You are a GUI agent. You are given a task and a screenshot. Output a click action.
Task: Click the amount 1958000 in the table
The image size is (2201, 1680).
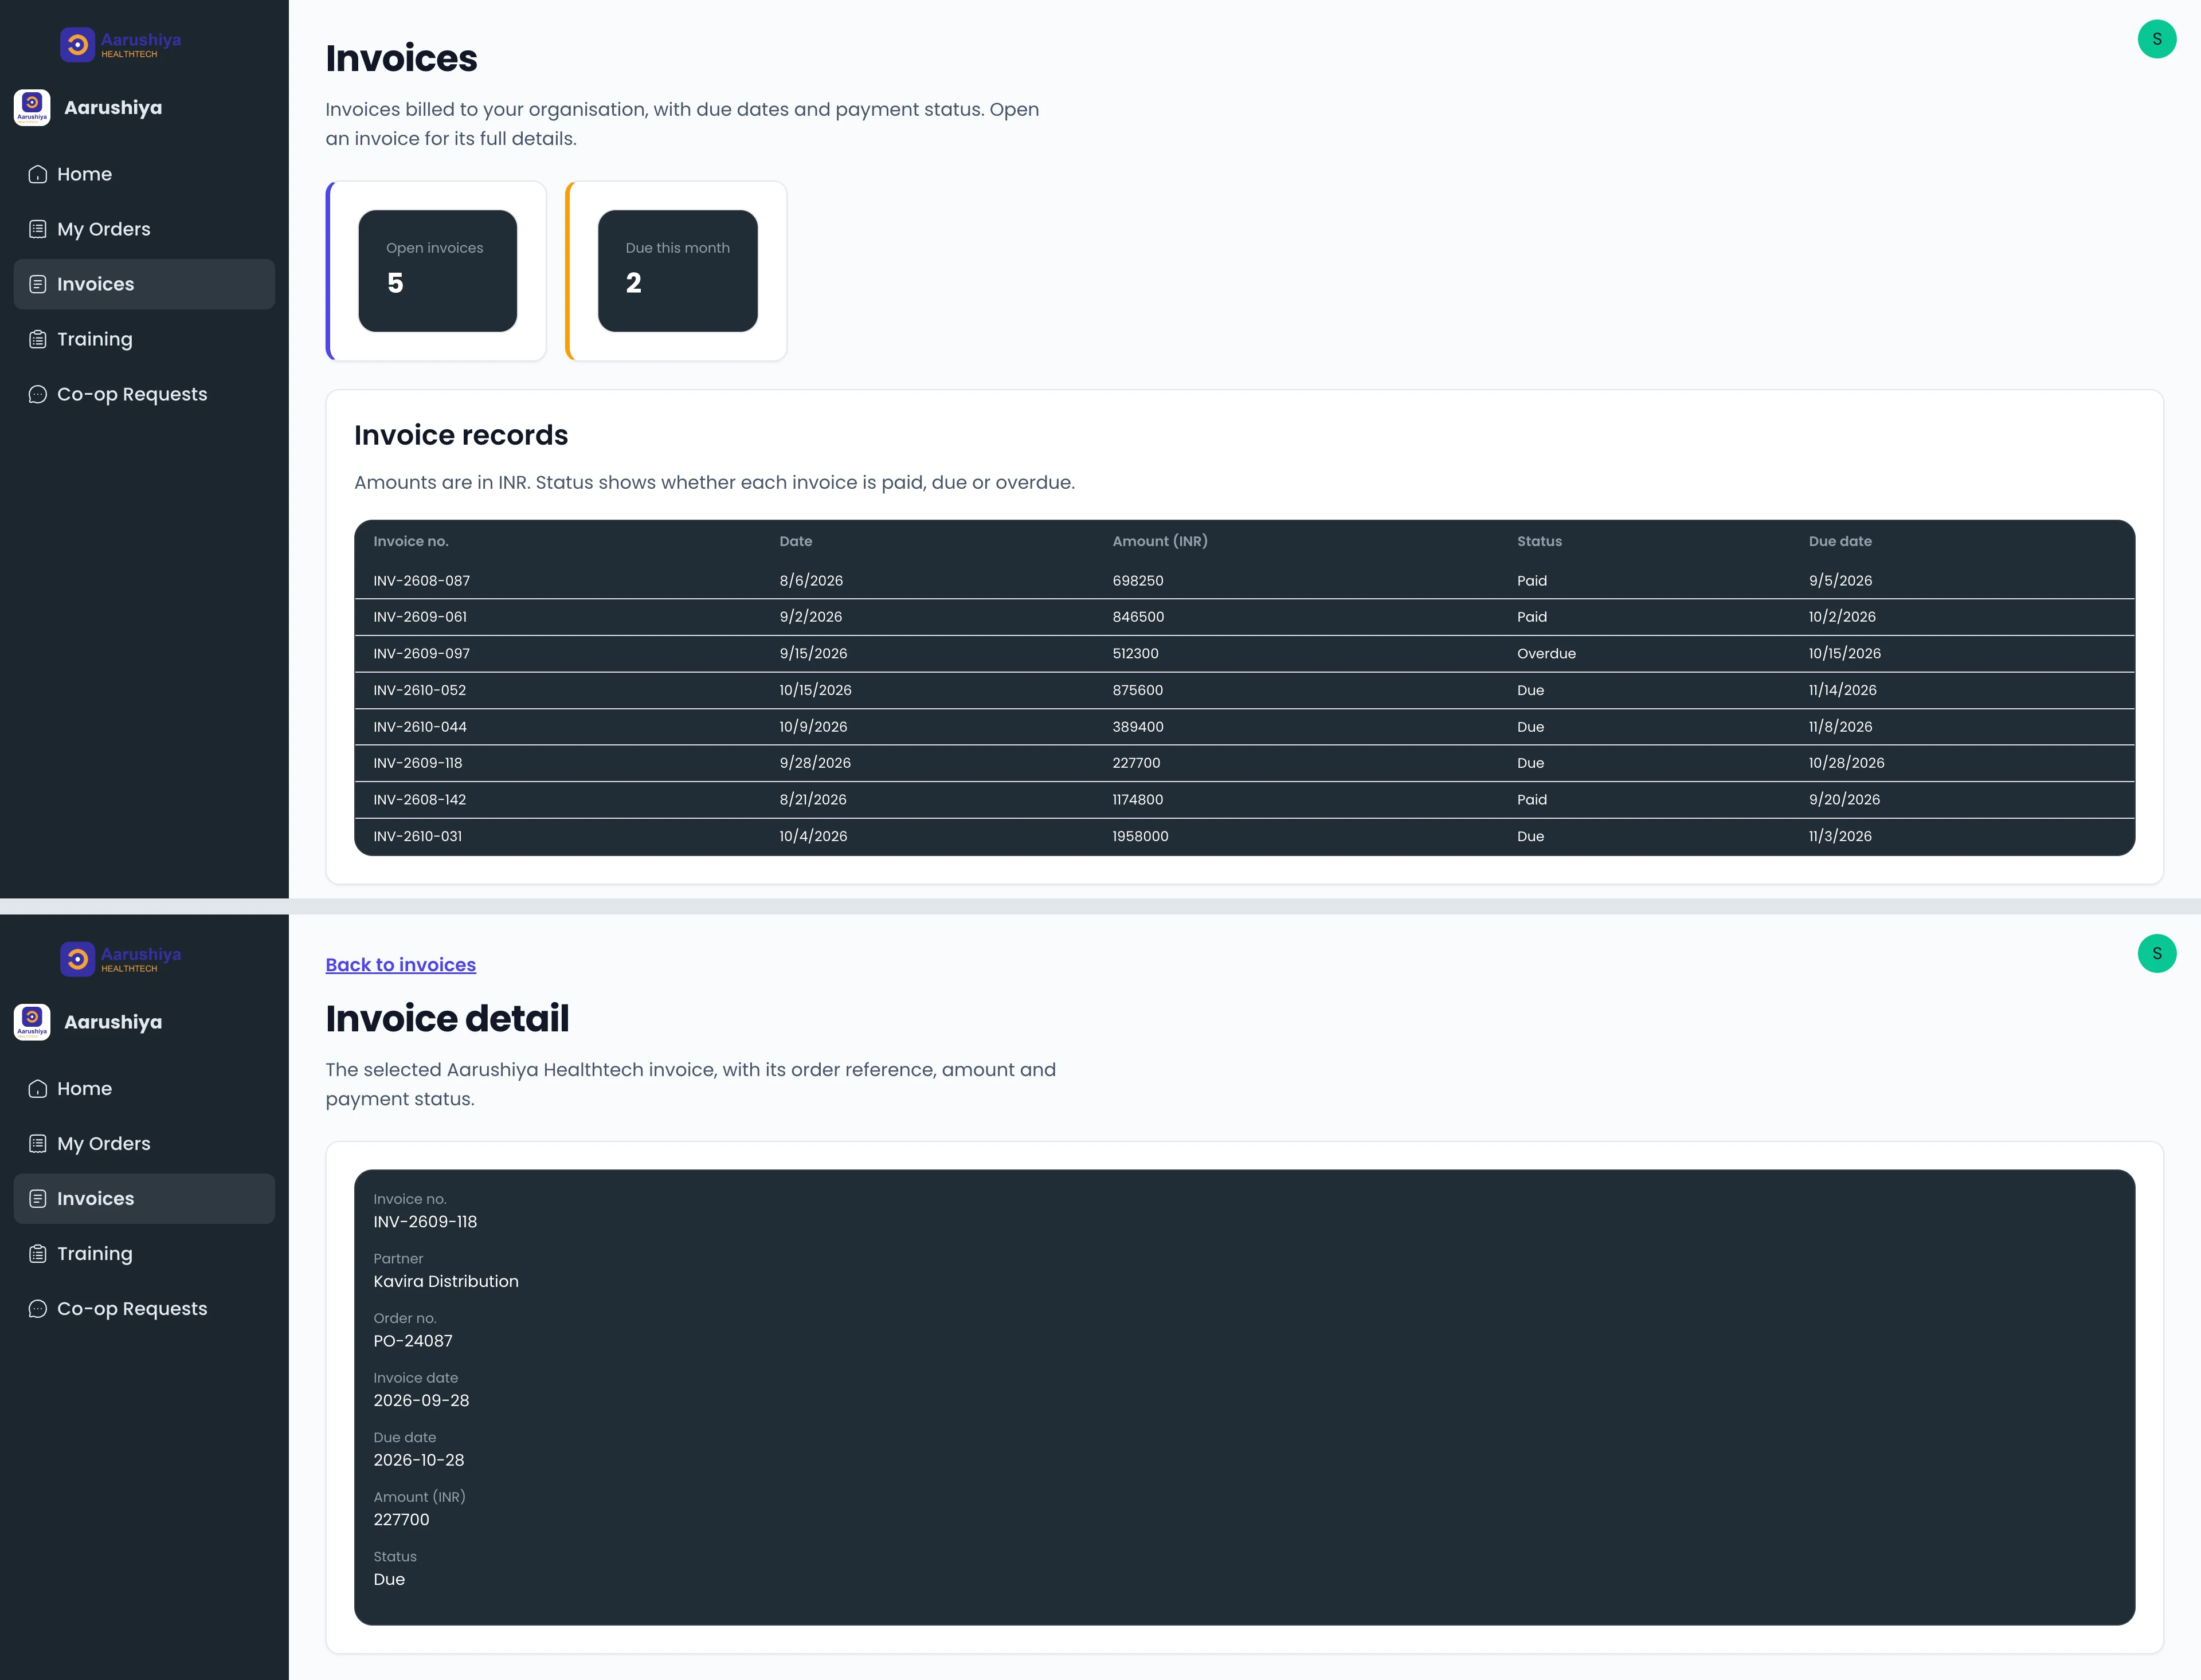(x=1139, y=836)
